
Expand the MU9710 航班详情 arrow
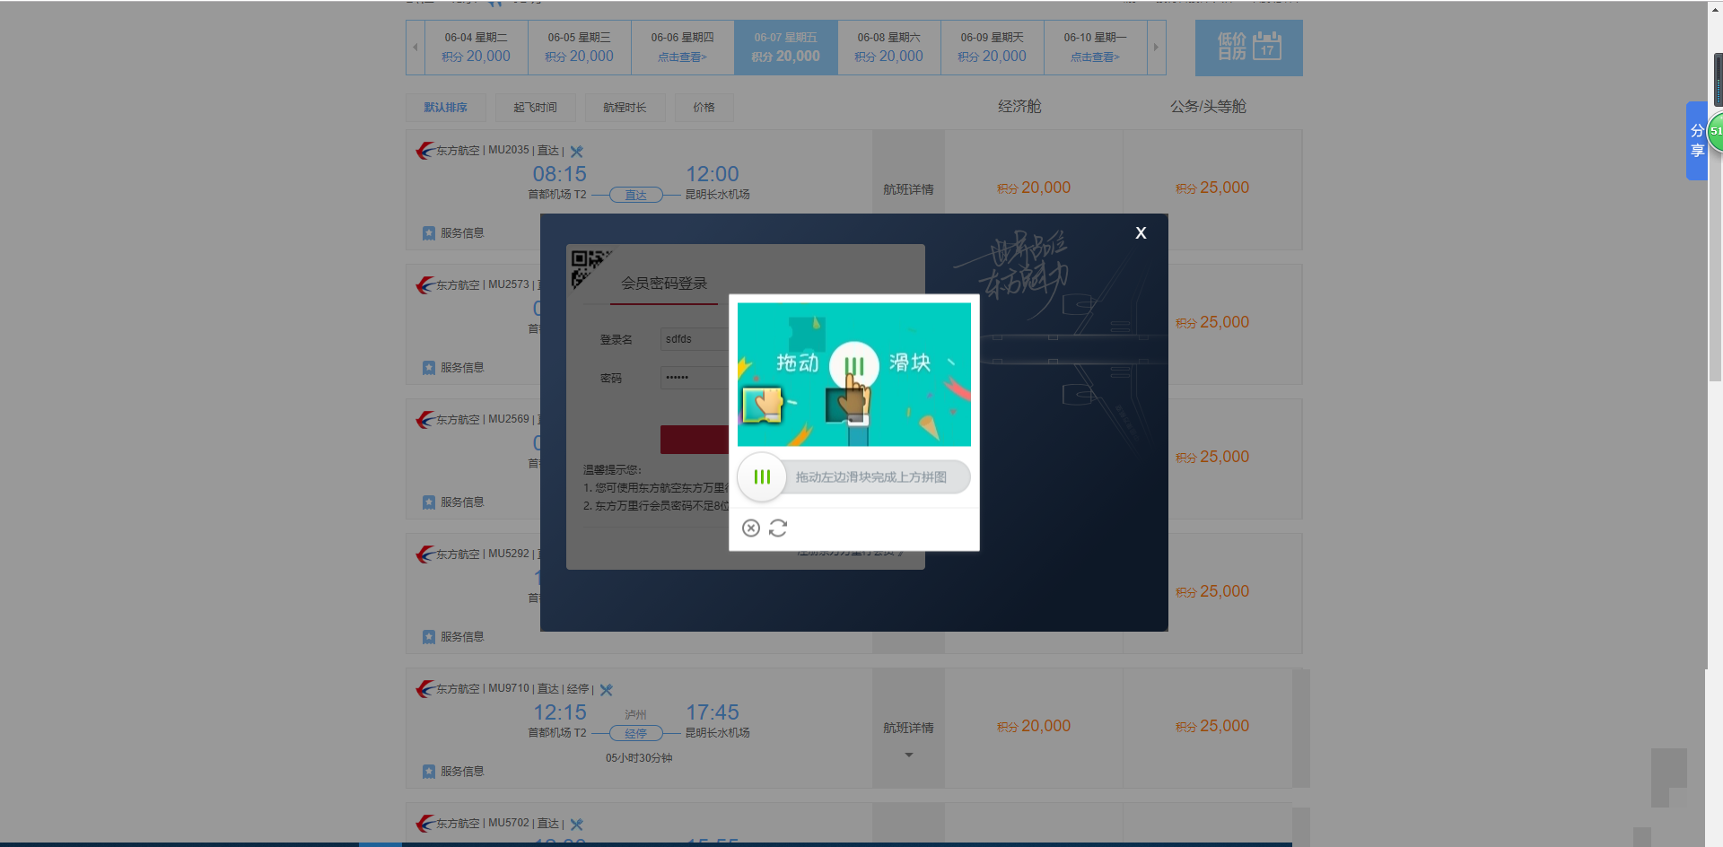tap(909, 755)
